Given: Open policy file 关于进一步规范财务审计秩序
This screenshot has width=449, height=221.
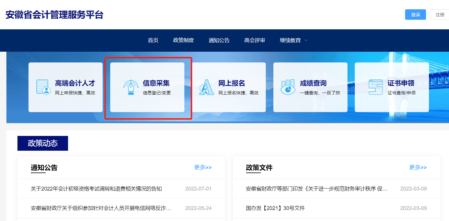Looking at the screenshot, I should (317, 189).
